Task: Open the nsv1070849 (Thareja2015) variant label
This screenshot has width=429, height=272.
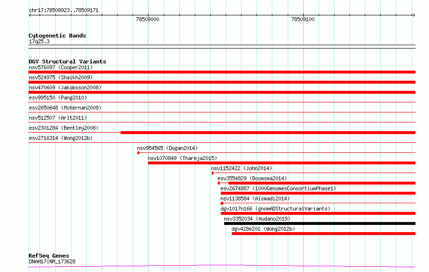Action: point(182,158)
